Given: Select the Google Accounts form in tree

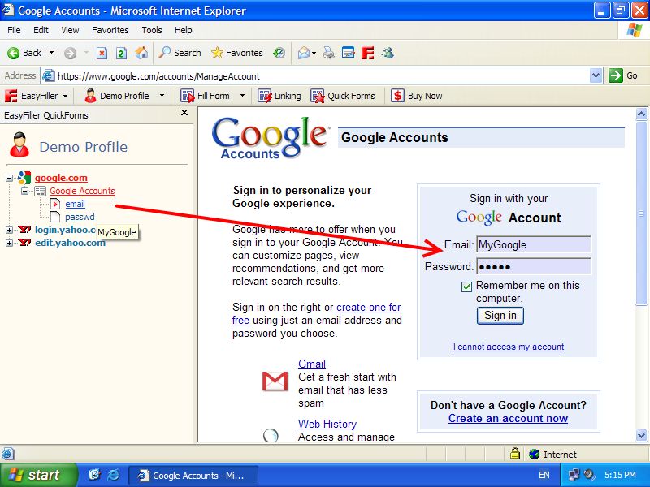Looking at the screenshot, I should click(x=82, y=191).
